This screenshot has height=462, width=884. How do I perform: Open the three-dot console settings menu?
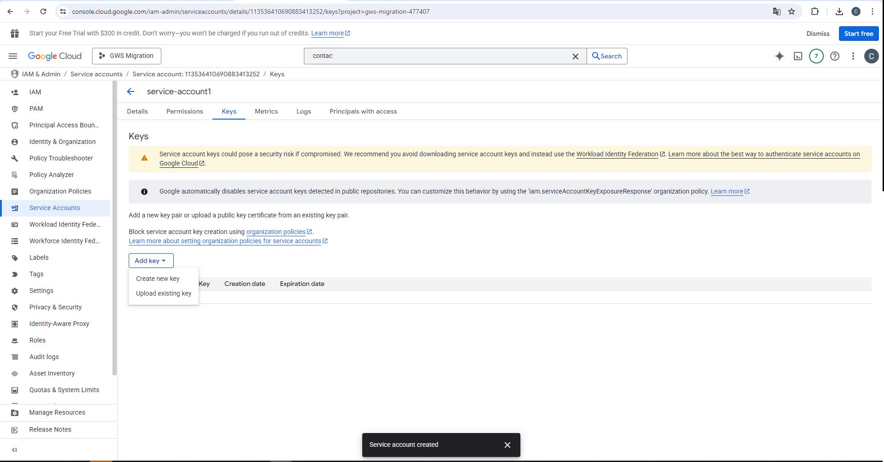point(853,56)
